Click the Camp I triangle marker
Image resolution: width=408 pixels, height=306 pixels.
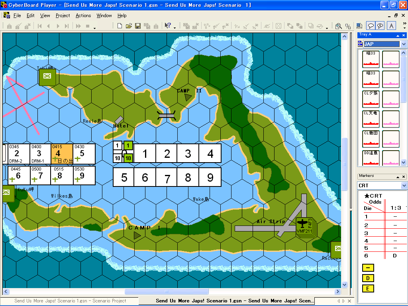(137, 235)
